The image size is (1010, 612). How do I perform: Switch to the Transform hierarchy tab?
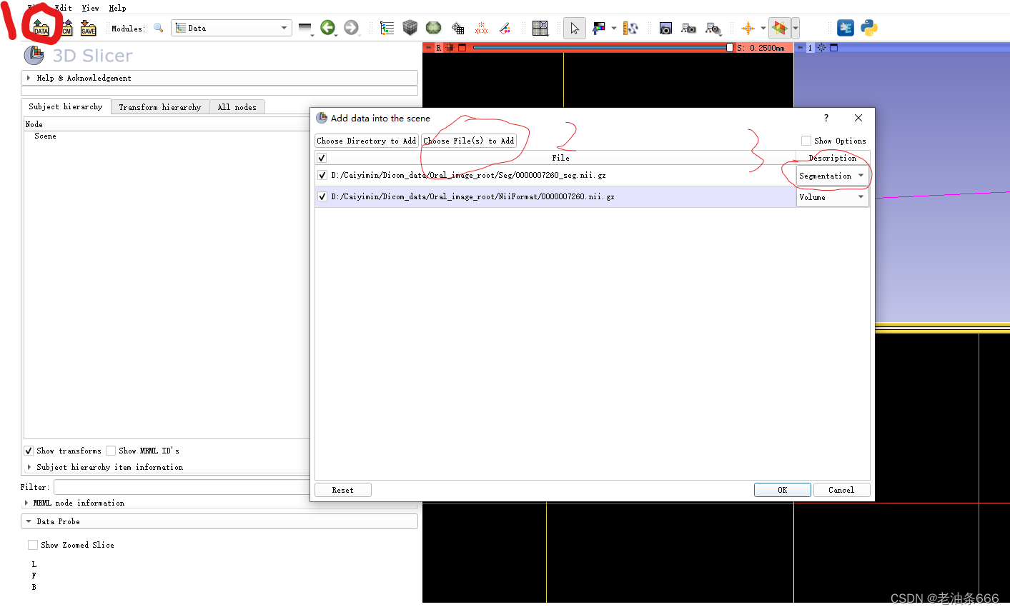tap(159, 107)
